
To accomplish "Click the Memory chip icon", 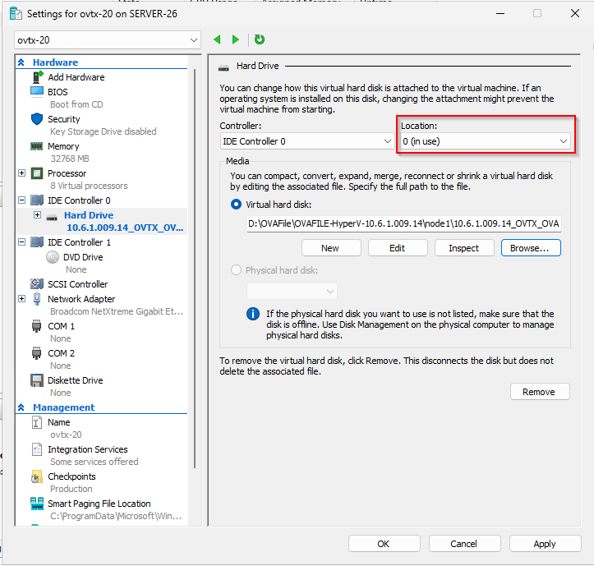I will [x=37, y=146].
